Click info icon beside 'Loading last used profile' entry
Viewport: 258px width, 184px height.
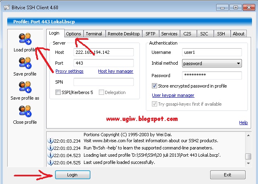[x=51, y=155]
